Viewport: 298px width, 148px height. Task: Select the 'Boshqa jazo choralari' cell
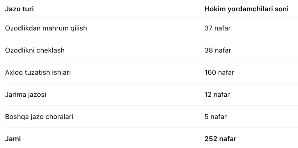click(39, 117)
